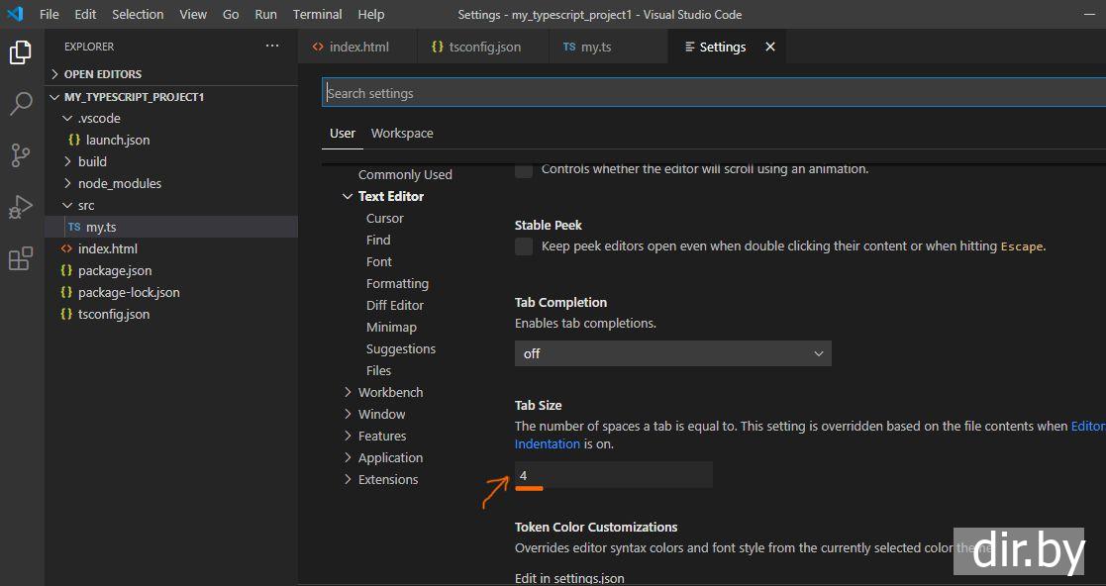Open the Explorer view in activity bar
Viewport: 1106px width, 586px height.
point(21,52)
